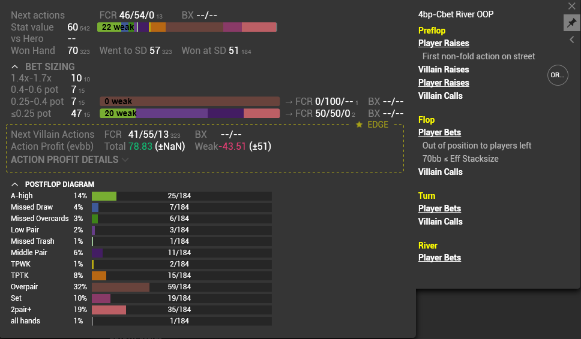
Task: Open River Player Bets link
Action: pyautogui.click(x=439, y=258)
